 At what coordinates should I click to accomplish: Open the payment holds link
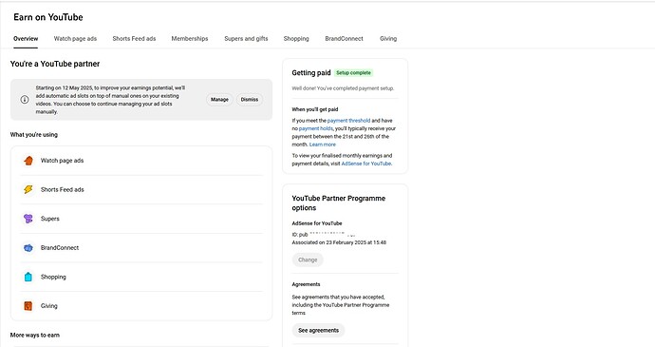[x=316, y=128]
